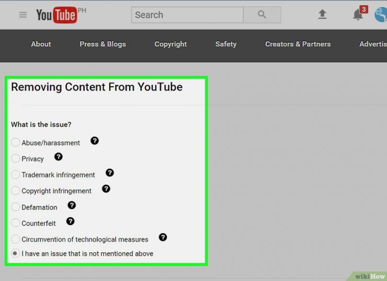Click the 'Removing Content From YouTube' heading
This screenshot has width=387, height=281.
coord(97,87)
